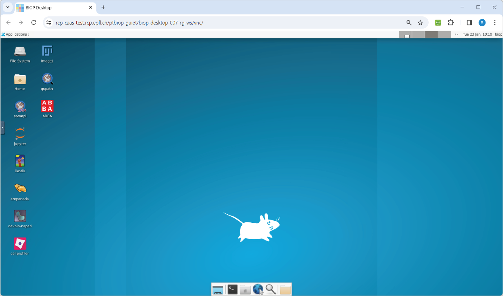Launch the web browser globe in dock
503x296 pixels.
tap(258, 289)
